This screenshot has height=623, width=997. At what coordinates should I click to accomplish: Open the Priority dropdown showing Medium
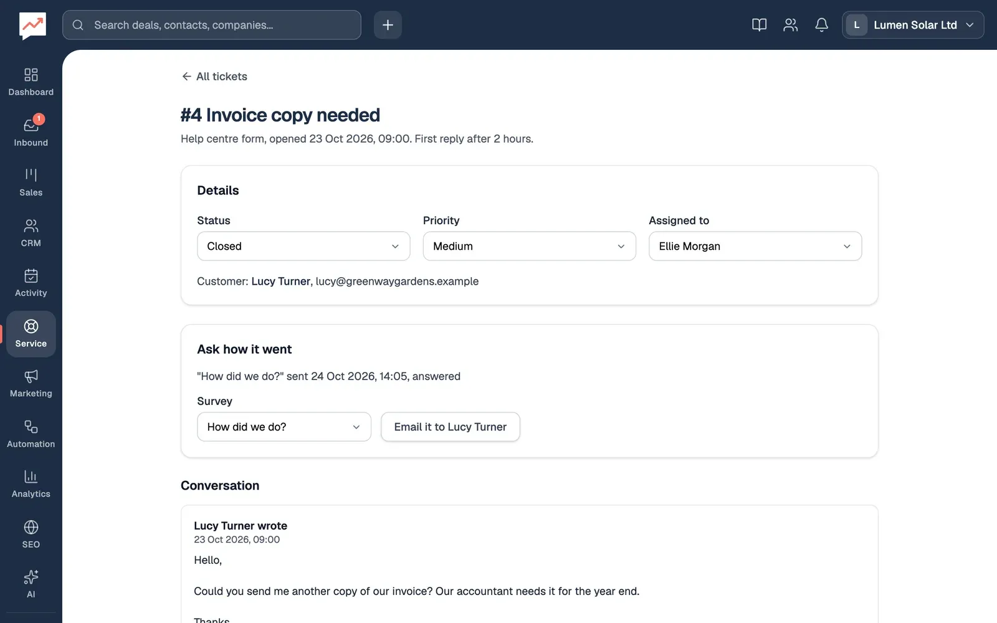(529, 246)
